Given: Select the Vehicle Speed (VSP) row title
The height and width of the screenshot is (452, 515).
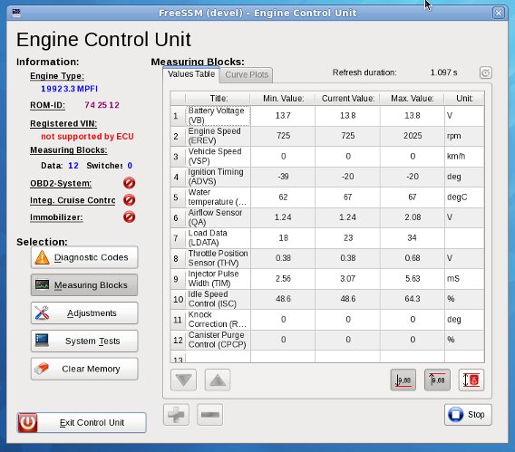Looking at the screenshot, I should [219, 156].
